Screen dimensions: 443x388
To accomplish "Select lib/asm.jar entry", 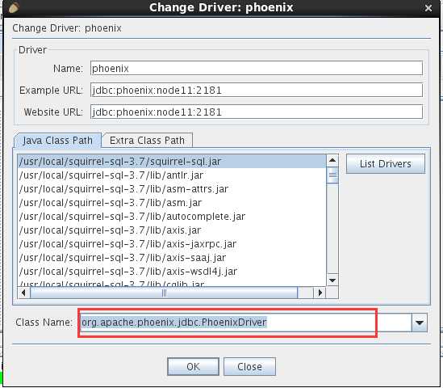I will point(172,203).
